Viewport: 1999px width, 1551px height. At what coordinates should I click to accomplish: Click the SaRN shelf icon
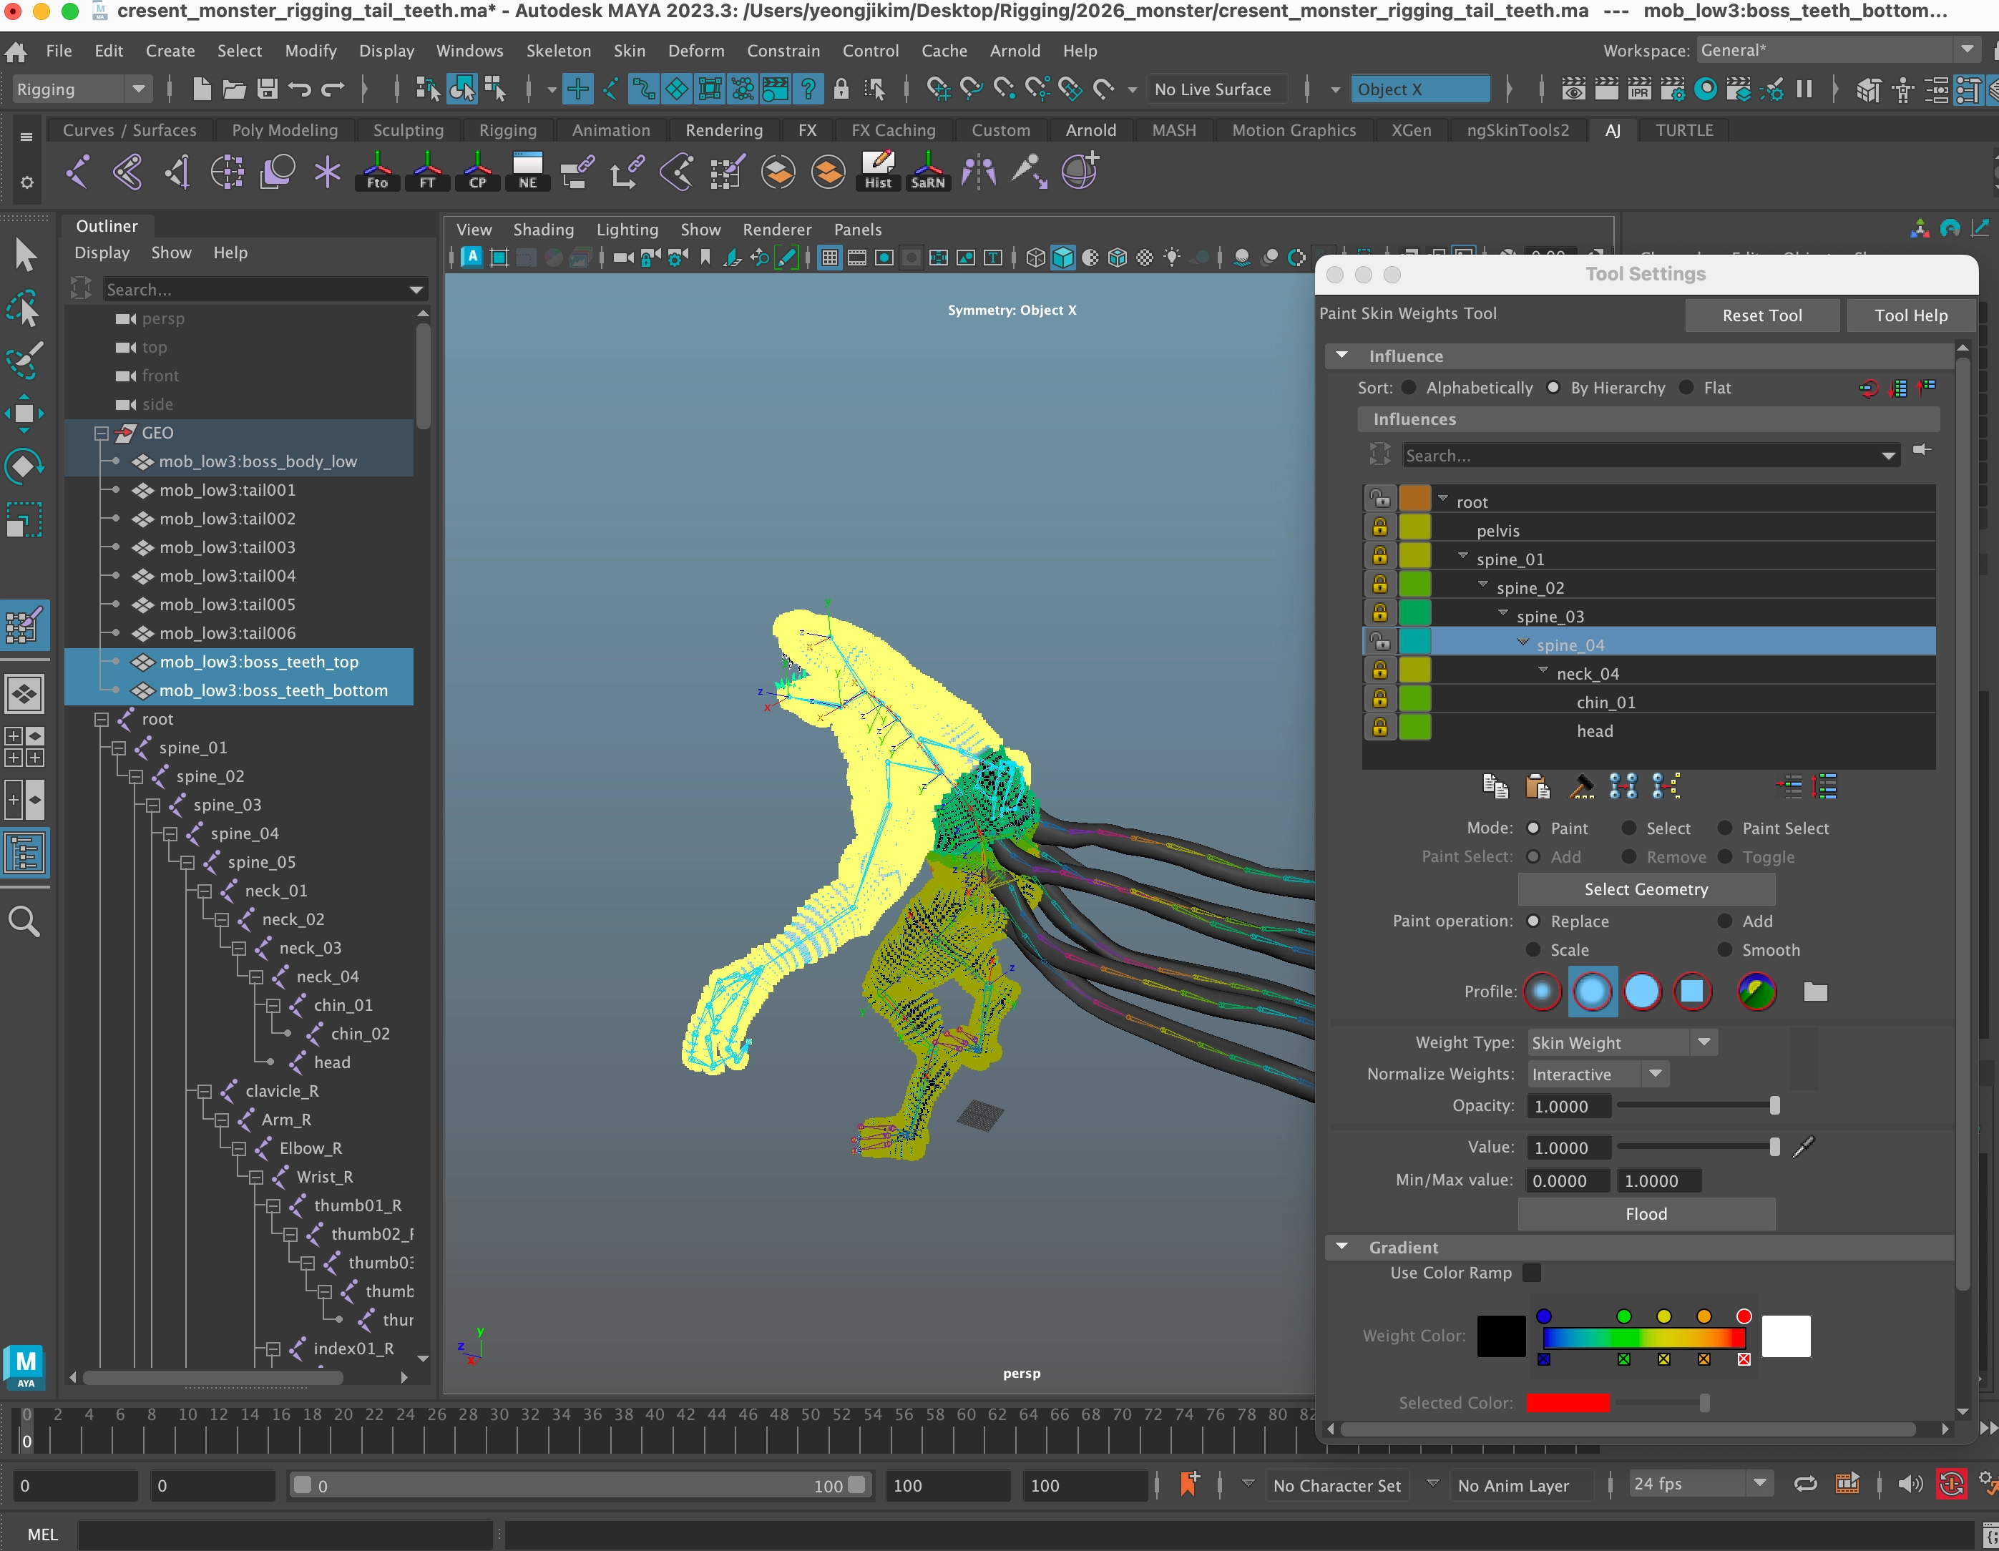(x=927, y=170)
